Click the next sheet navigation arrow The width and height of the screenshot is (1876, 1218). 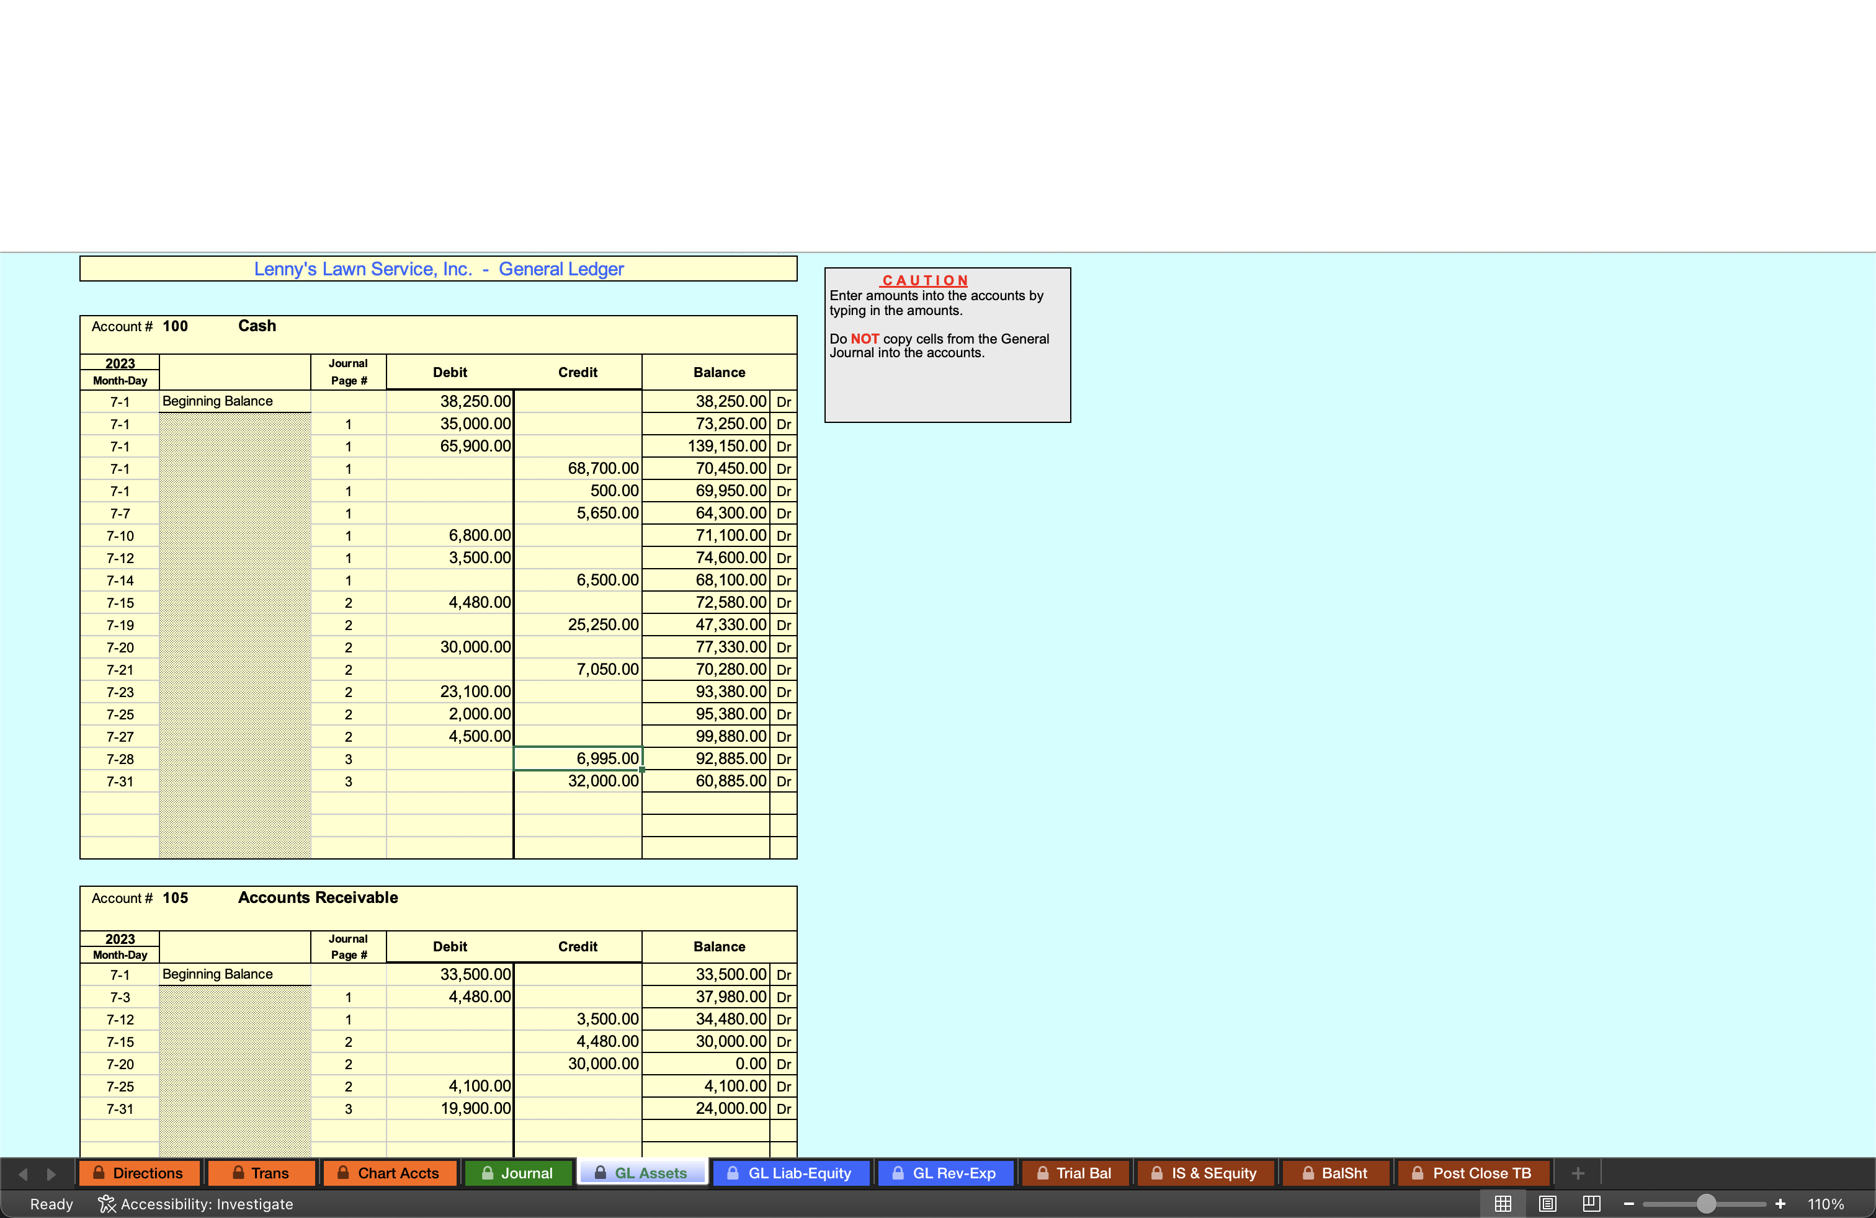coord(52,1173)
